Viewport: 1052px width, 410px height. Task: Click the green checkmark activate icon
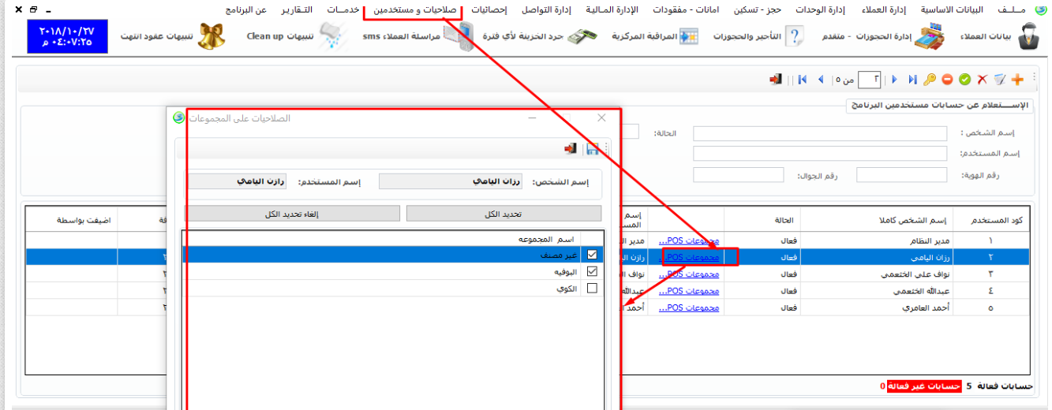click(x=964, y=80)
